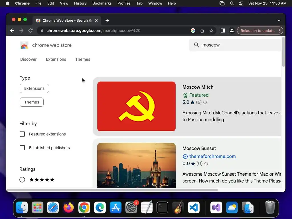Open the Trash in the dock

coord(270,207)
